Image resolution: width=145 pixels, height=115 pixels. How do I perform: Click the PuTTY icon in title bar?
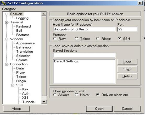(x=3, y=3)
